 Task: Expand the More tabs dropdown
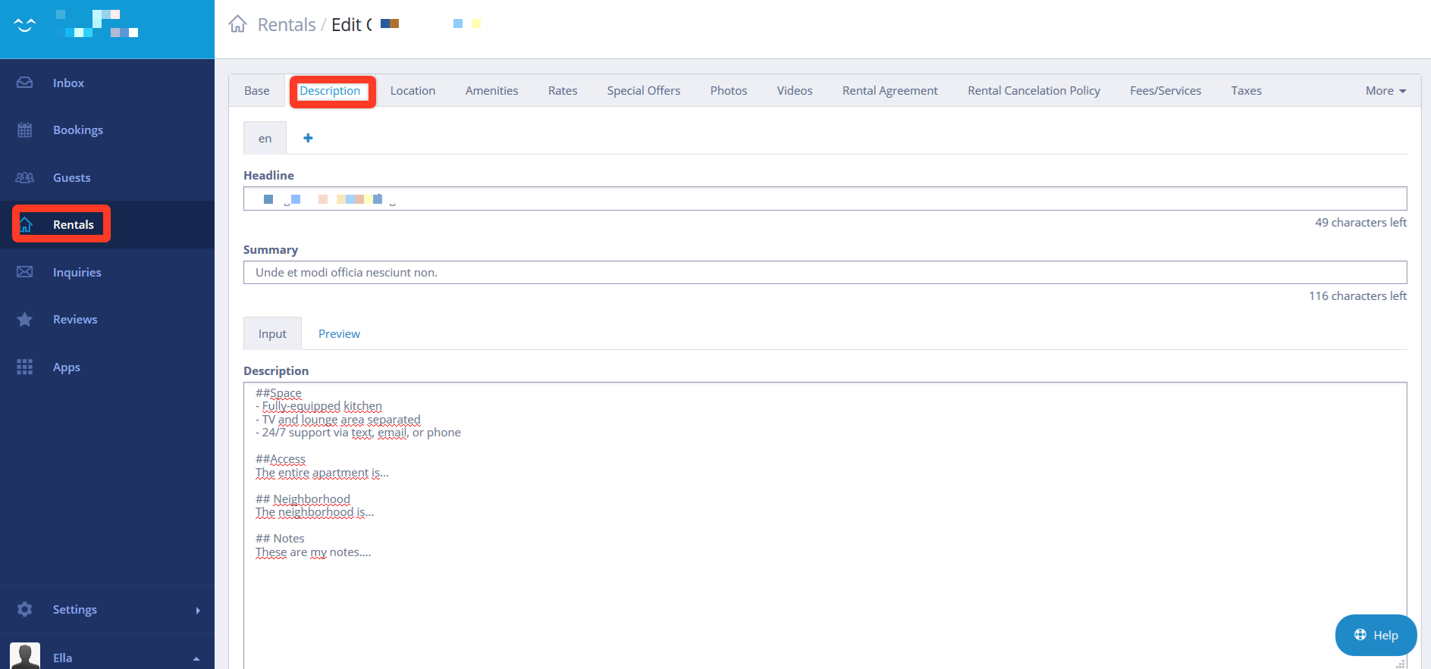pos(1385,91)
